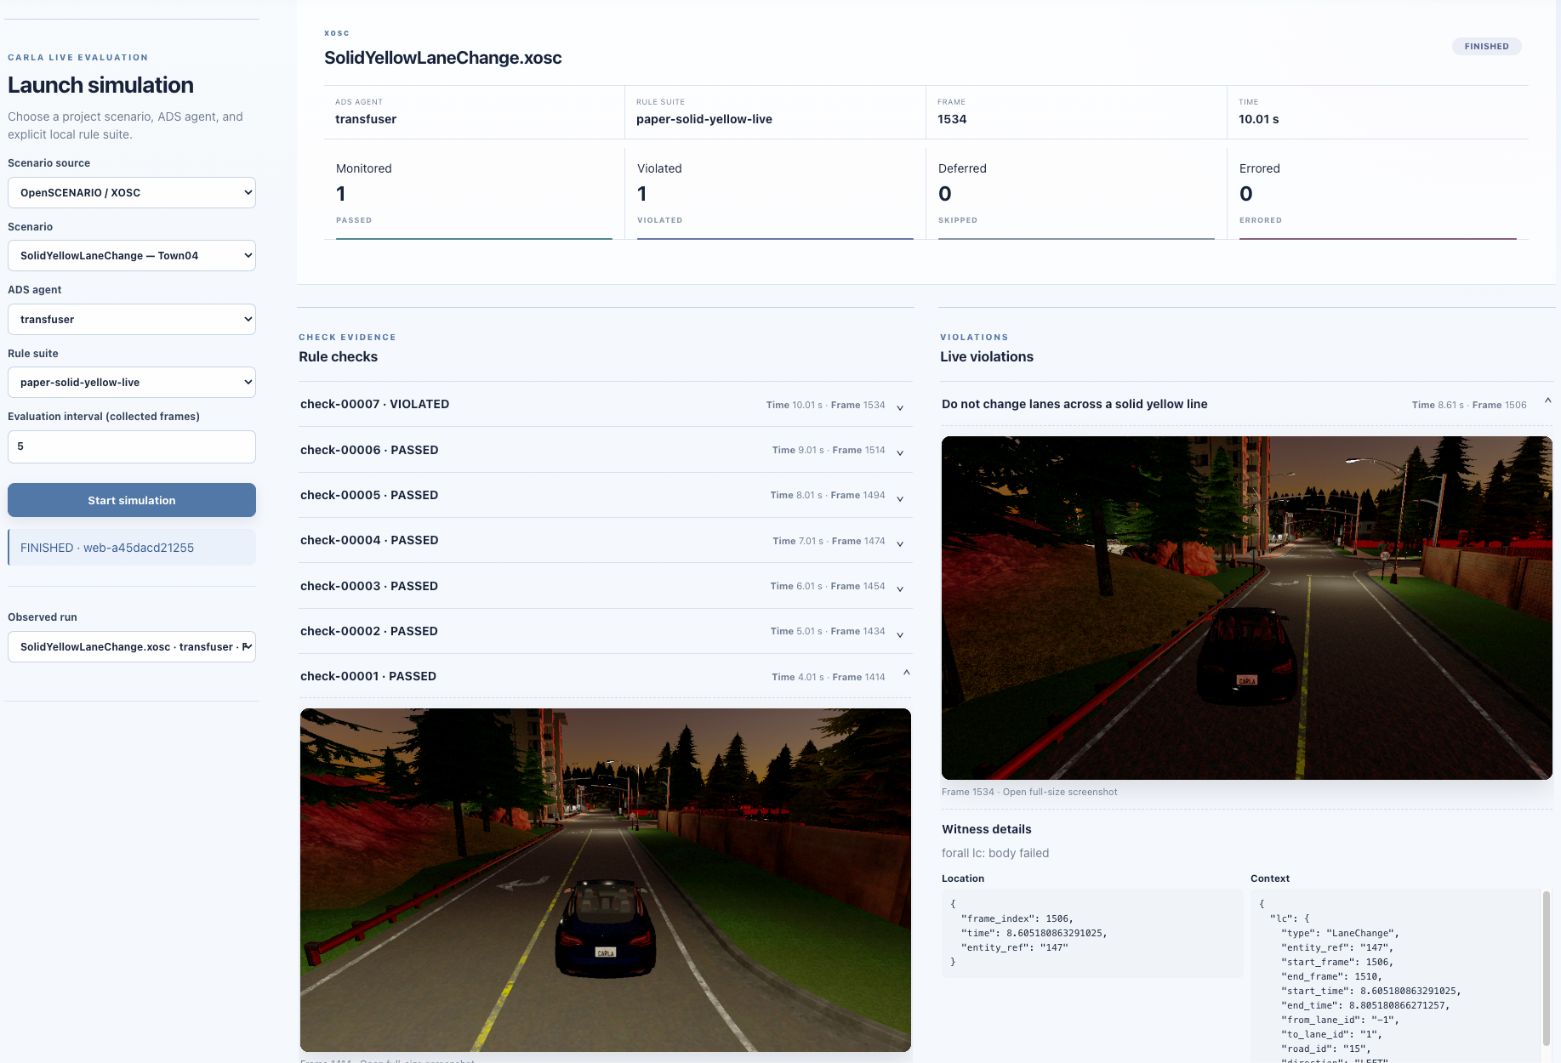Click 'Do not change lanes across a solid yellow line'
Image resolution: width=1561 pixels, height=1063 pixels.
click(x=1074, y=404)
